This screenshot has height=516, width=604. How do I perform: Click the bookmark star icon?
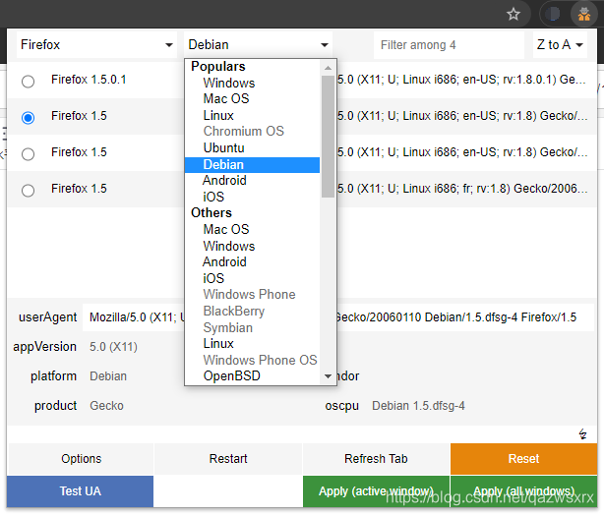pyautogui.click(x=513, y=14)
